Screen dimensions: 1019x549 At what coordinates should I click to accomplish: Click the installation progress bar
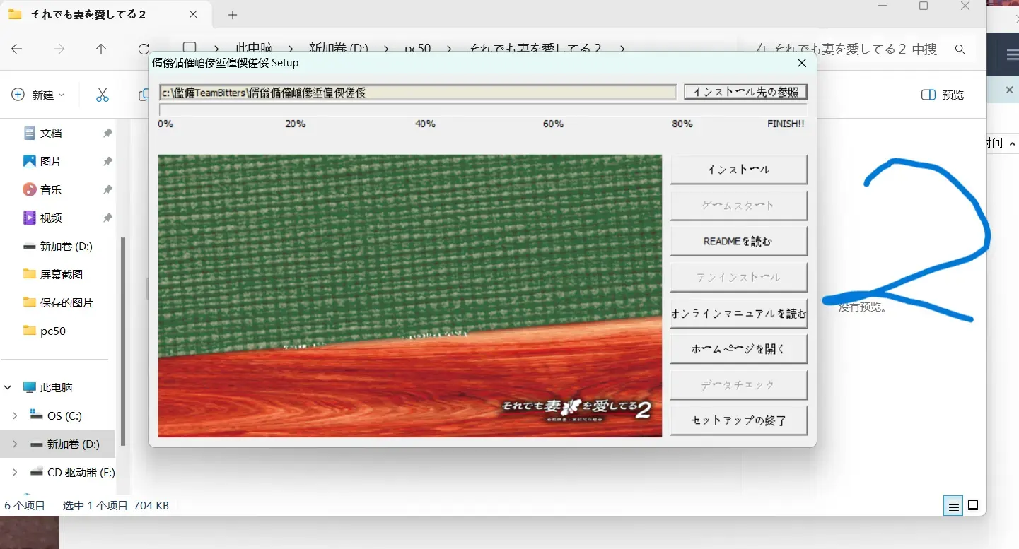(x=482, y=110)
